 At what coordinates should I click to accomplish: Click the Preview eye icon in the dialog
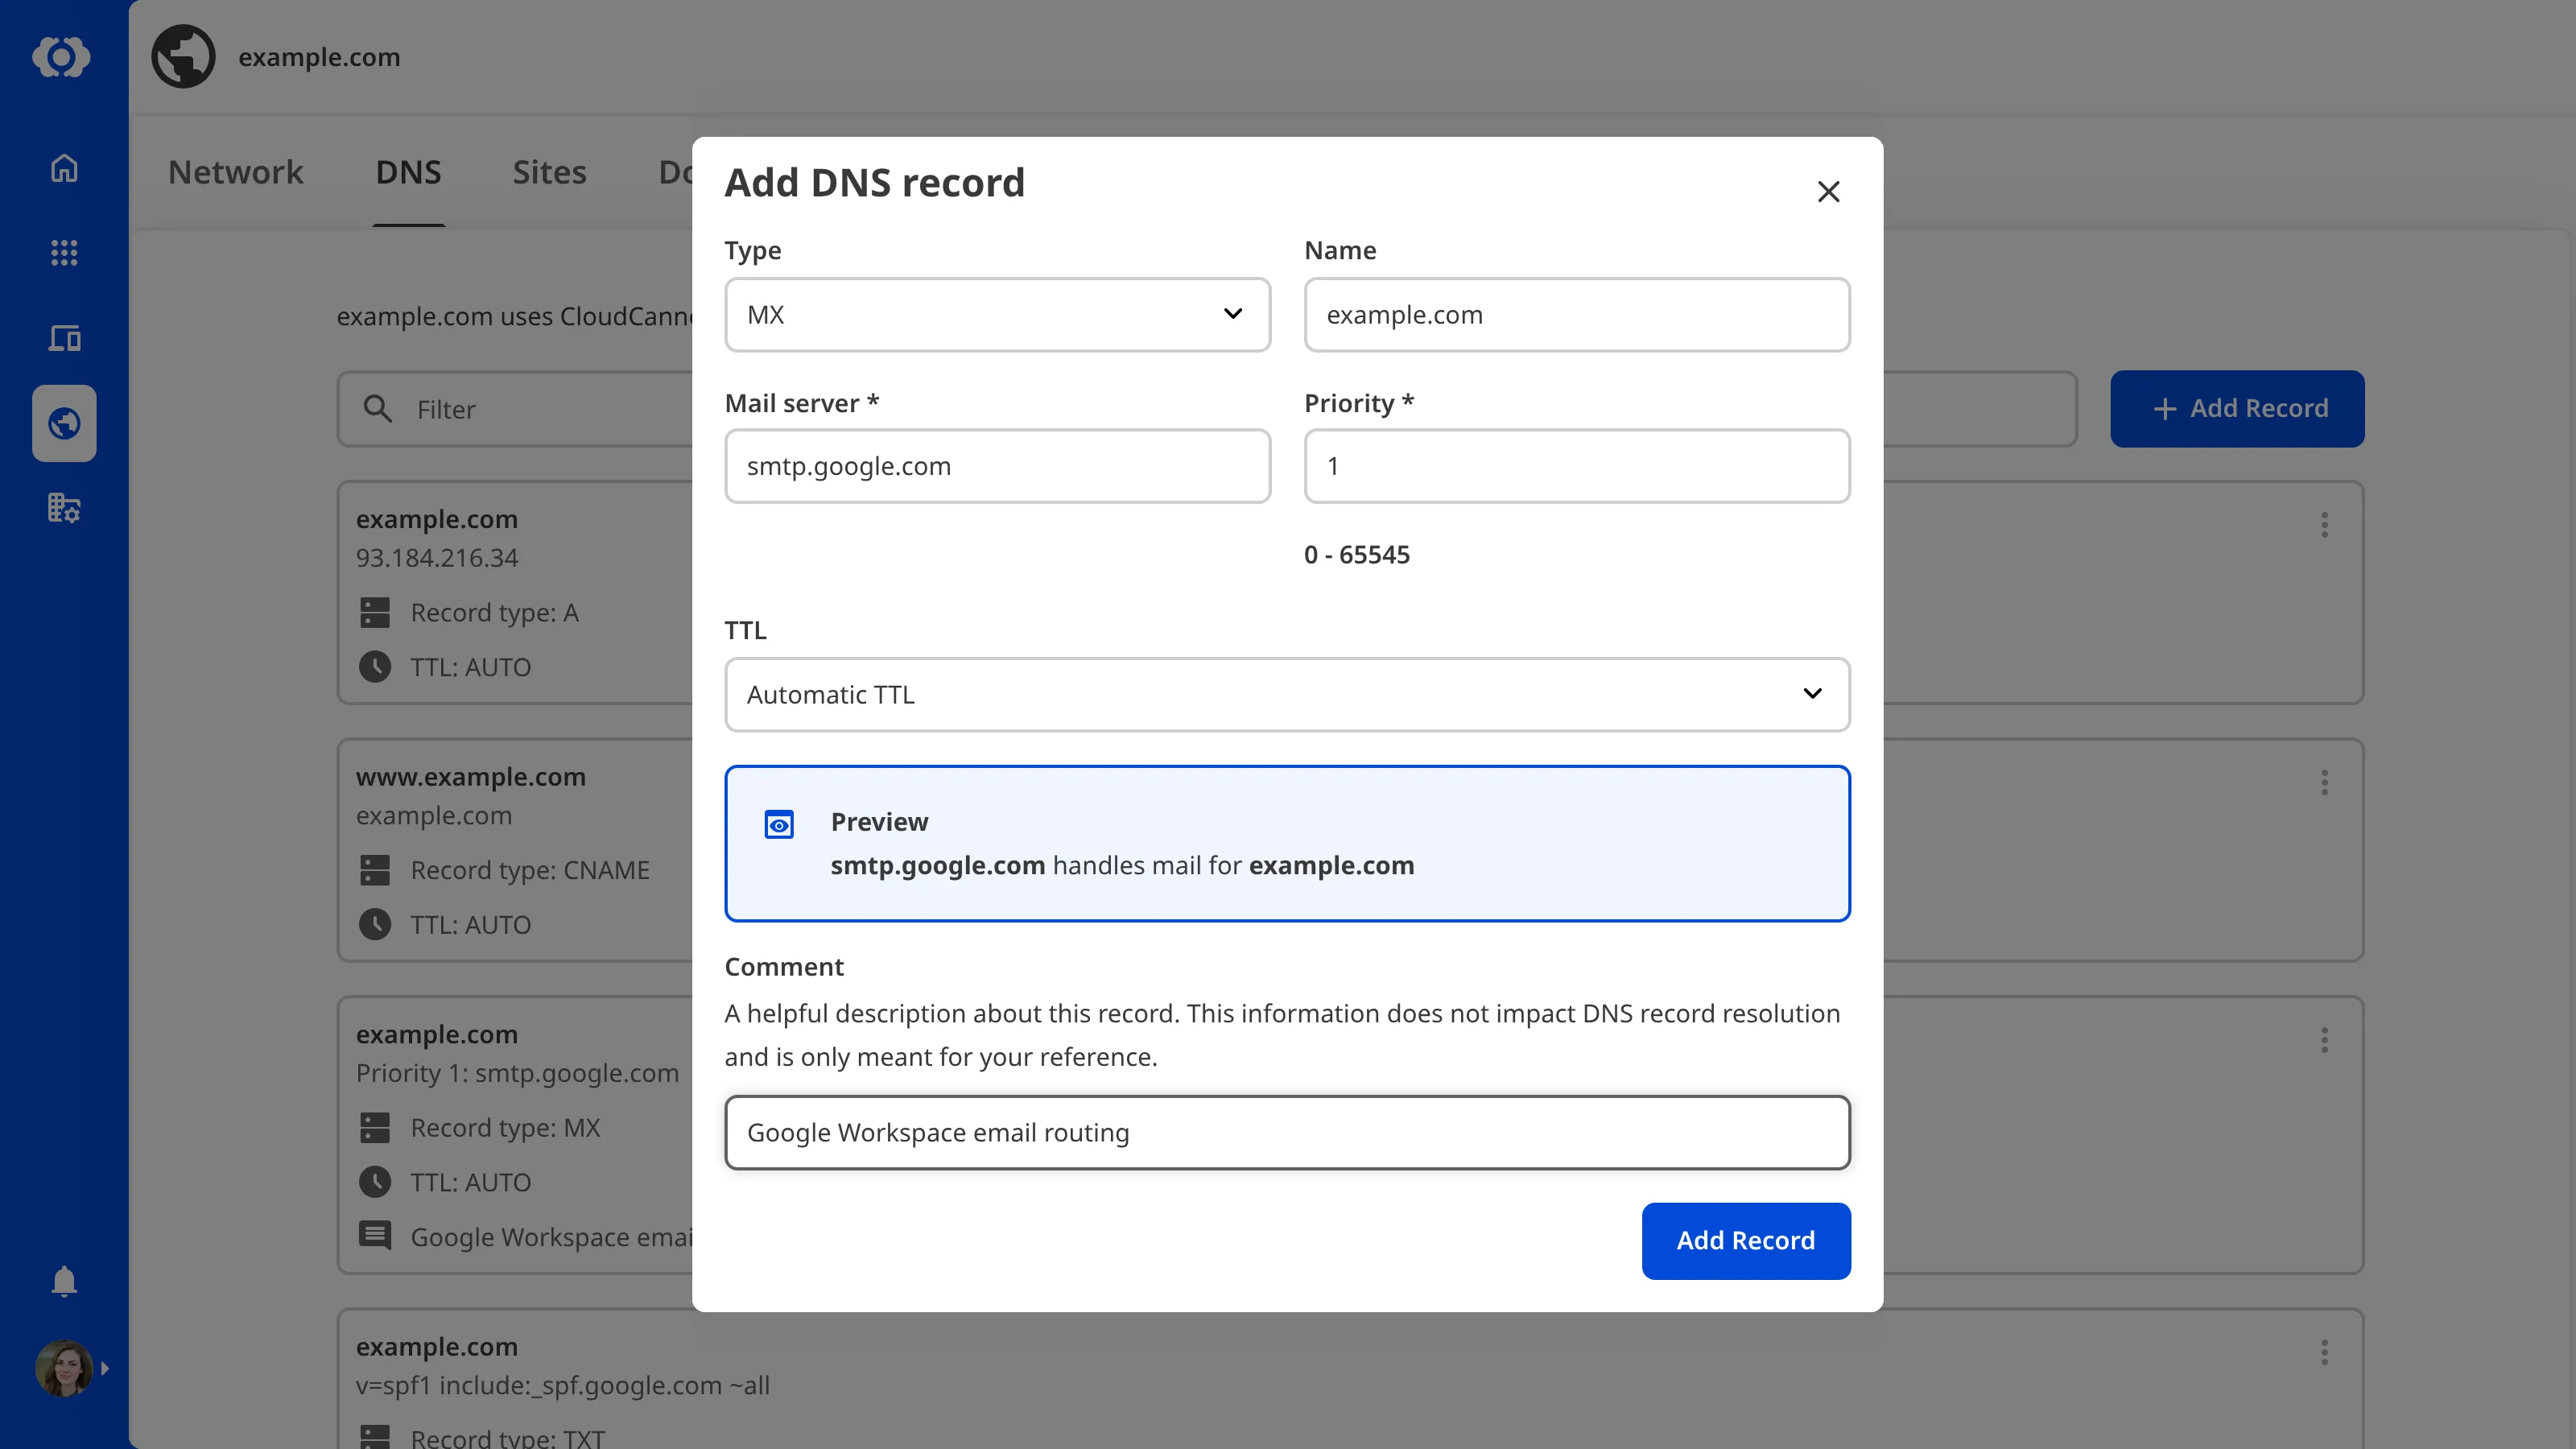pos(779,823)
